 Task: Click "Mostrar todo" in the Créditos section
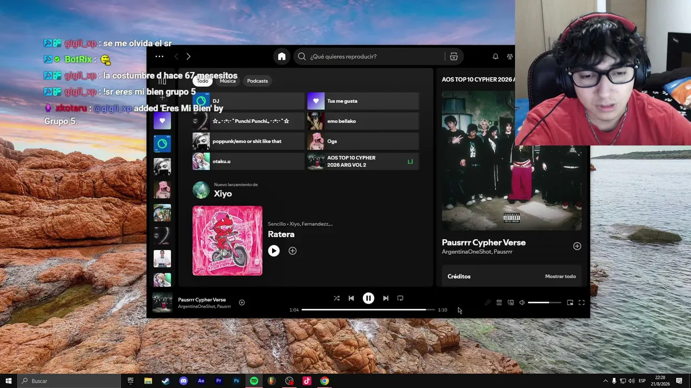[x=560, y=276]
